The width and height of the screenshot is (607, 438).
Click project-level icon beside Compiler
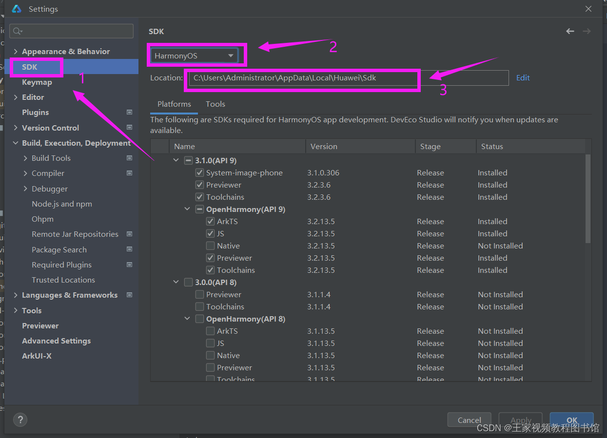(x=130, y=173)
